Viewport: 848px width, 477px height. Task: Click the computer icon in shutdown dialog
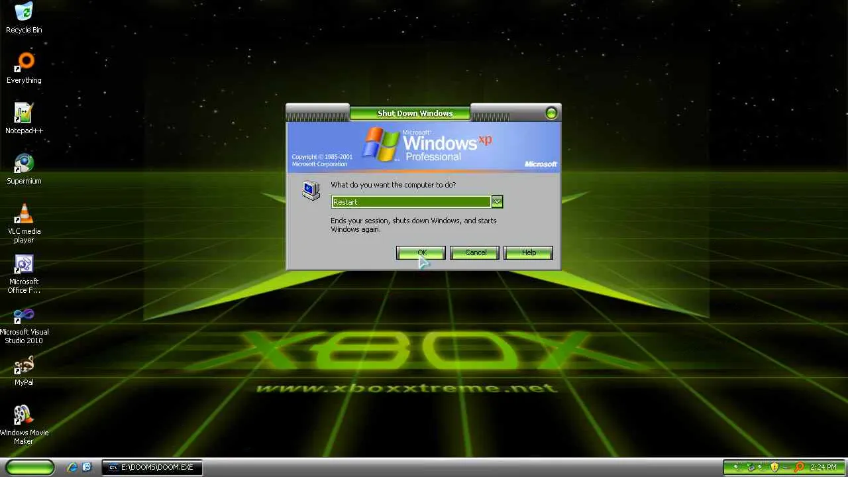311,190
